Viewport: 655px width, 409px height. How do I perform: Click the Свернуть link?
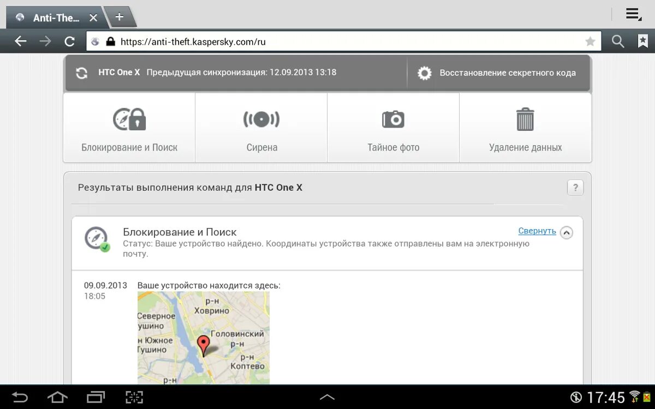click(537, 231)
